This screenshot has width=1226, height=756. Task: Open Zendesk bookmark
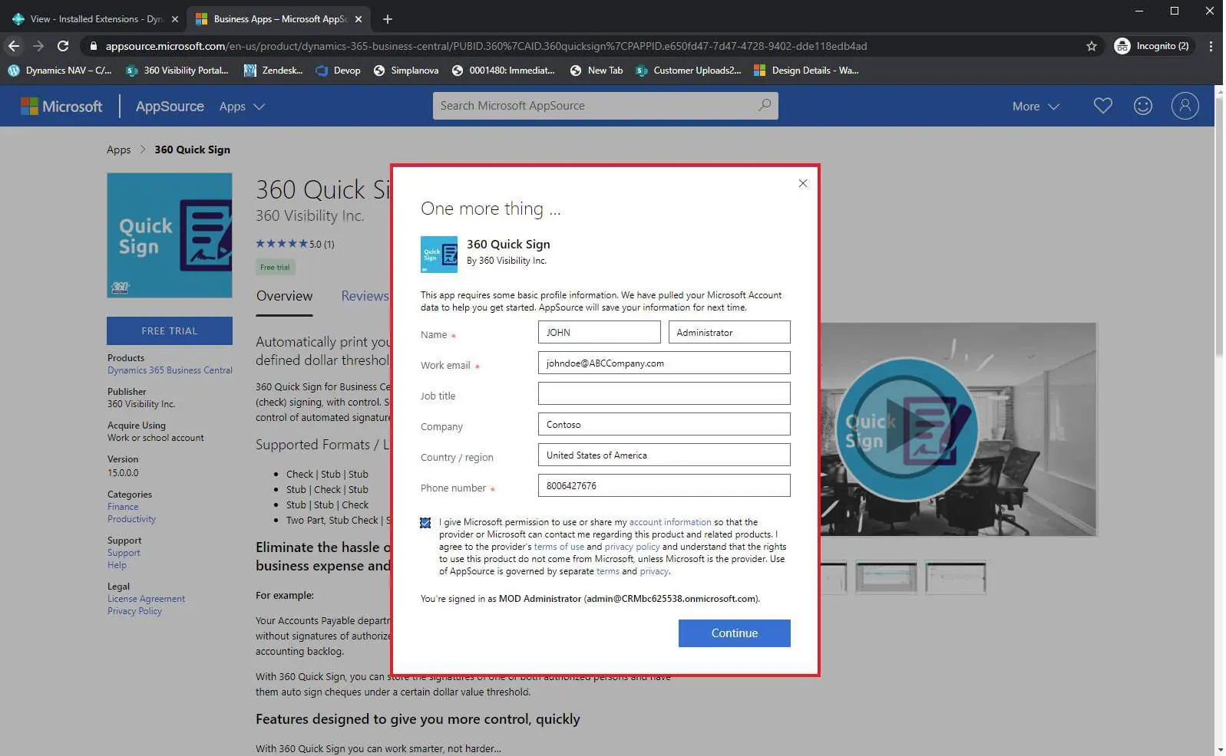point(273,71)
